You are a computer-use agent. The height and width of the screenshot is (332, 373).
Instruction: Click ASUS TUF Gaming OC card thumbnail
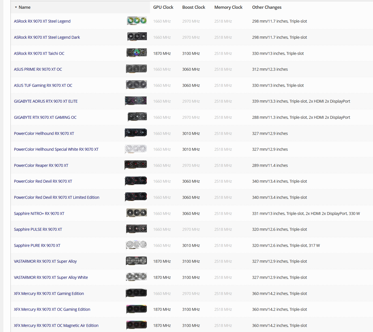pyautogui.click(x=136, y=85)
